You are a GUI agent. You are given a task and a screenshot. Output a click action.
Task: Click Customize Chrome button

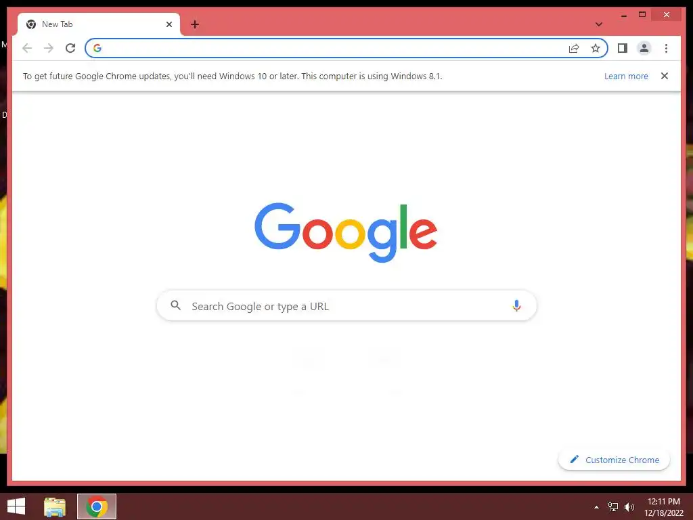click(x=614, y=460)
